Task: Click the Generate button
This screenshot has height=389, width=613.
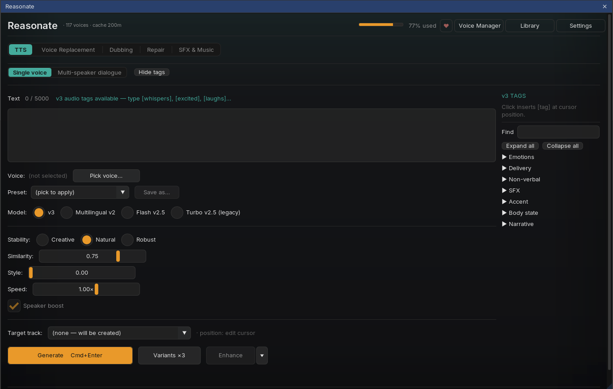Action: click(70, 356)
